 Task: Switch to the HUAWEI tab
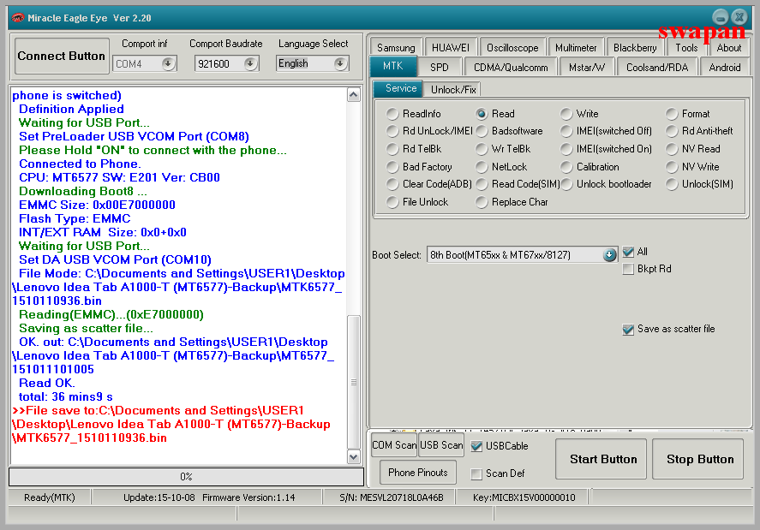(x=451, y=47)
